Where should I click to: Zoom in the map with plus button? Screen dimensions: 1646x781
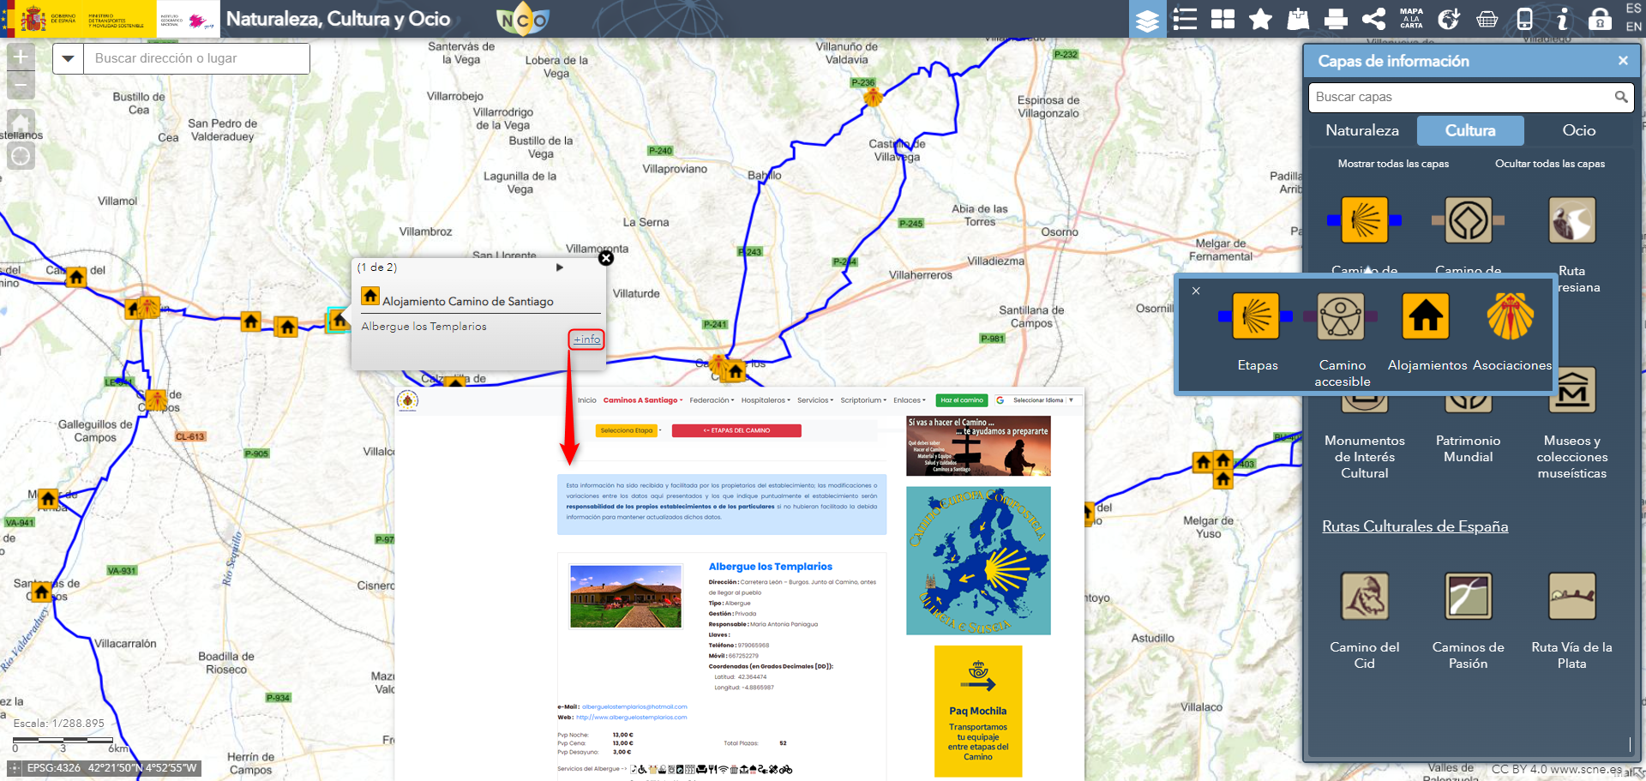point(21,57)
